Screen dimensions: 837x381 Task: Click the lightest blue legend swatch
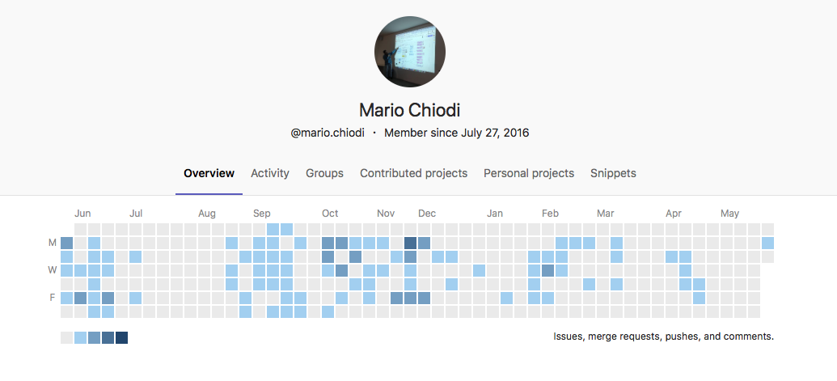click(80, 338)
